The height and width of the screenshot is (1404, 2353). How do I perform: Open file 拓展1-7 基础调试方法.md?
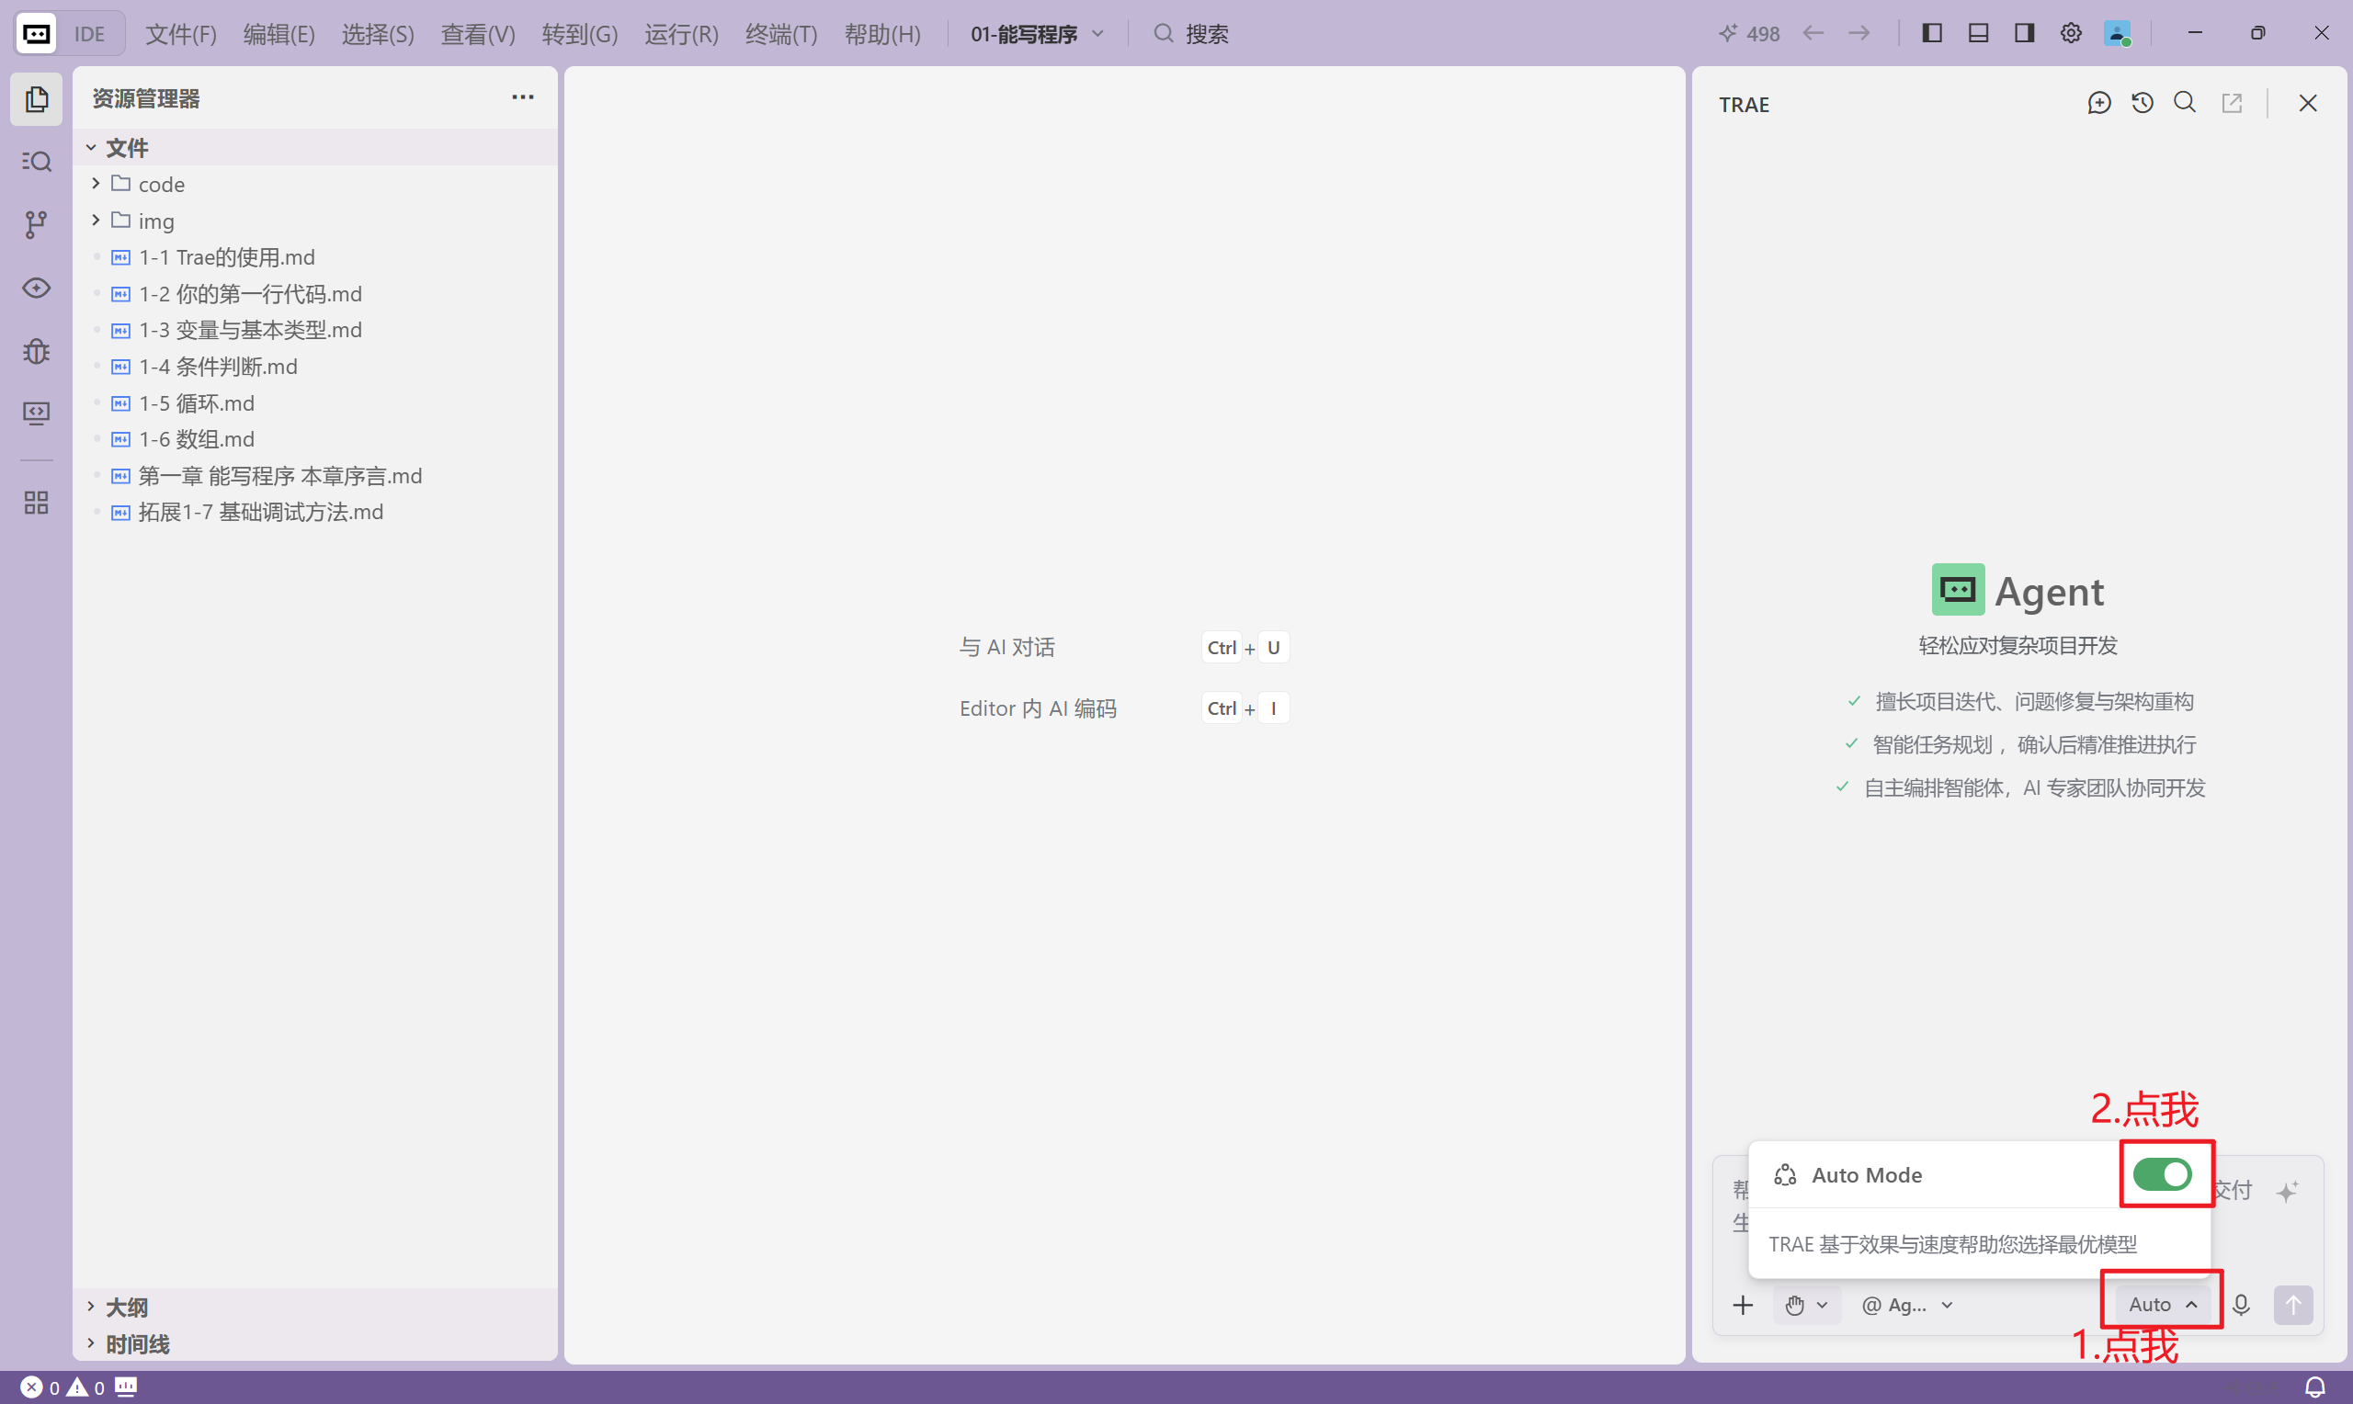[315, 512]
